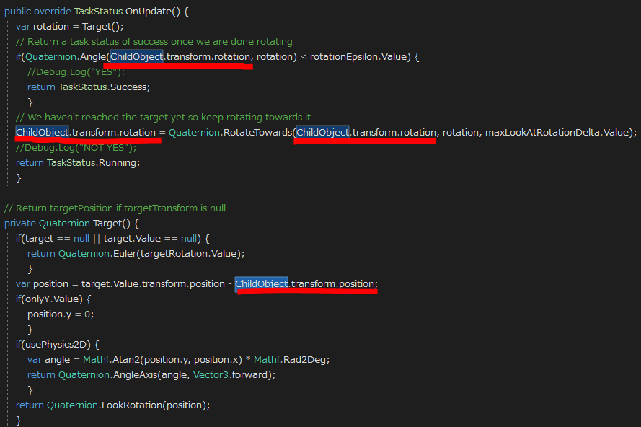Viewport: 641px width, 427px height.
Task: Click 'return TaskStatus.Running;' statement
Action: [x=78, y=163]
